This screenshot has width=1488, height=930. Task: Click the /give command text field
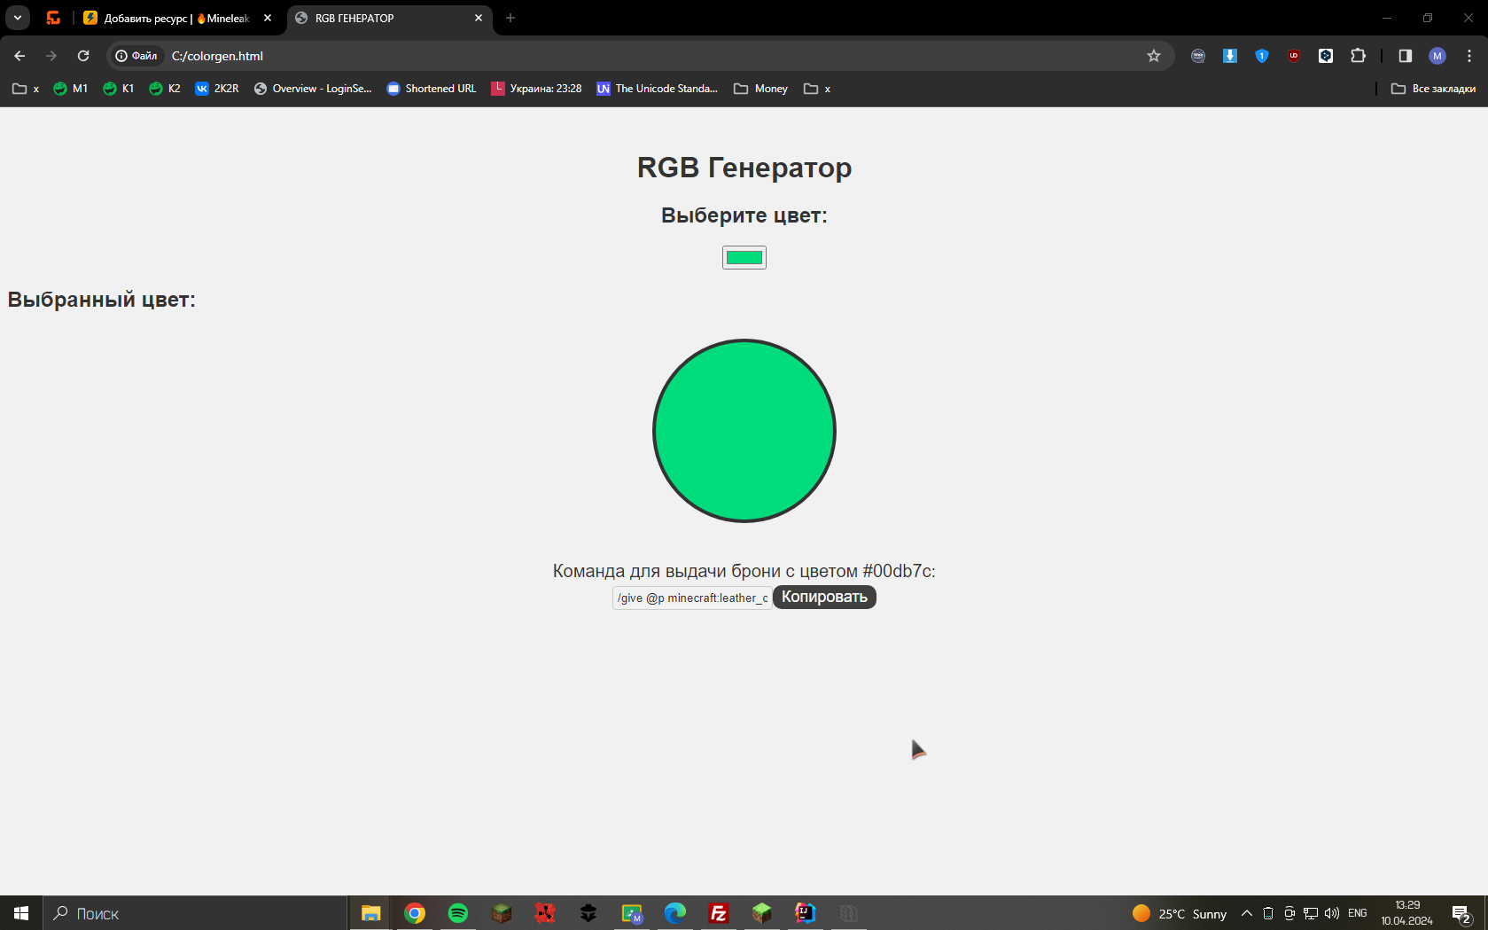click(x=691, y=598)
